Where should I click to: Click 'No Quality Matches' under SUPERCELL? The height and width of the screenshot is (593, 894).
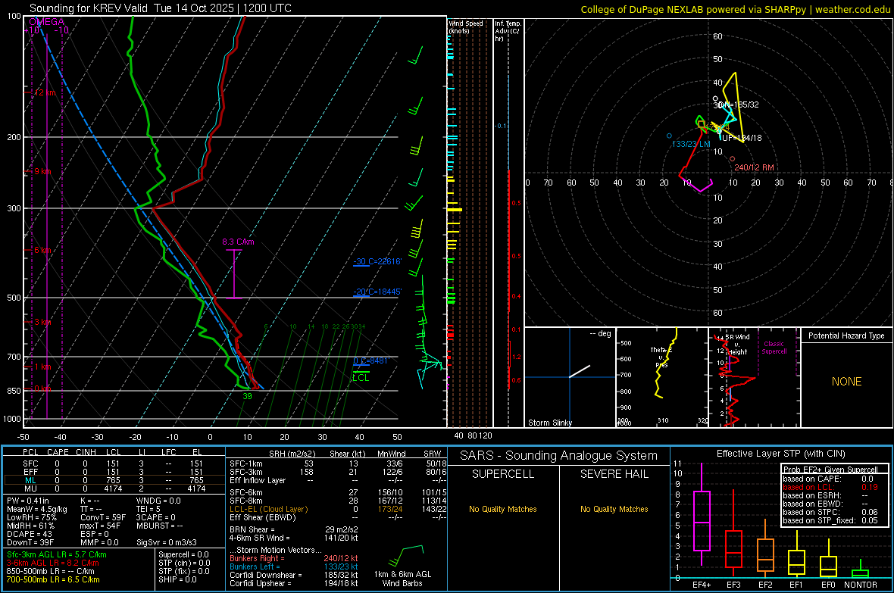click(503, 509)
